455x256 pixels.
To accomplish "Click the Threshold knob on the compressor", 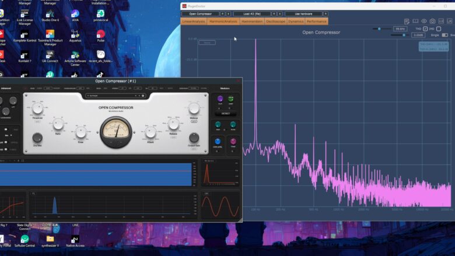I will [37, 108].
